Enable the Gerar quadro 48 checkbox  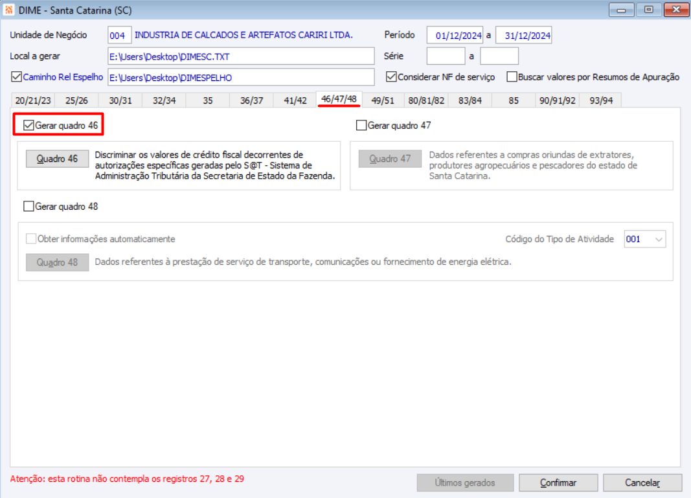(x=28, y=206)
